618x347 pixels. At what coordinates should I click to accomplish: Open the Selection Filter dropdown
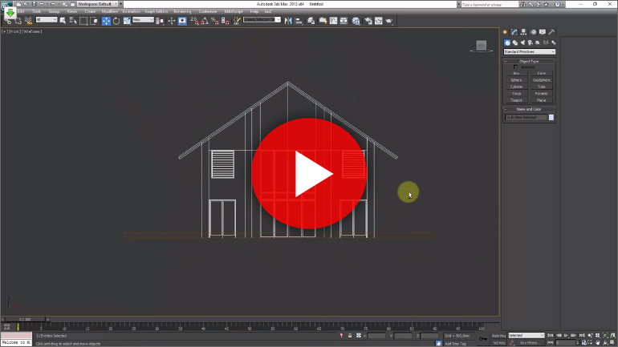pyautogui.click(x=47, y=20)
